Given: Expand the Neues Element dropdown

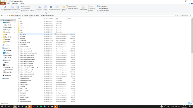Looking at the screenshot, I should (72, 6).
